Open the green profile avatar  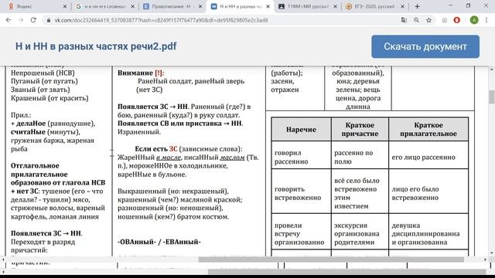tap(474, 20)
